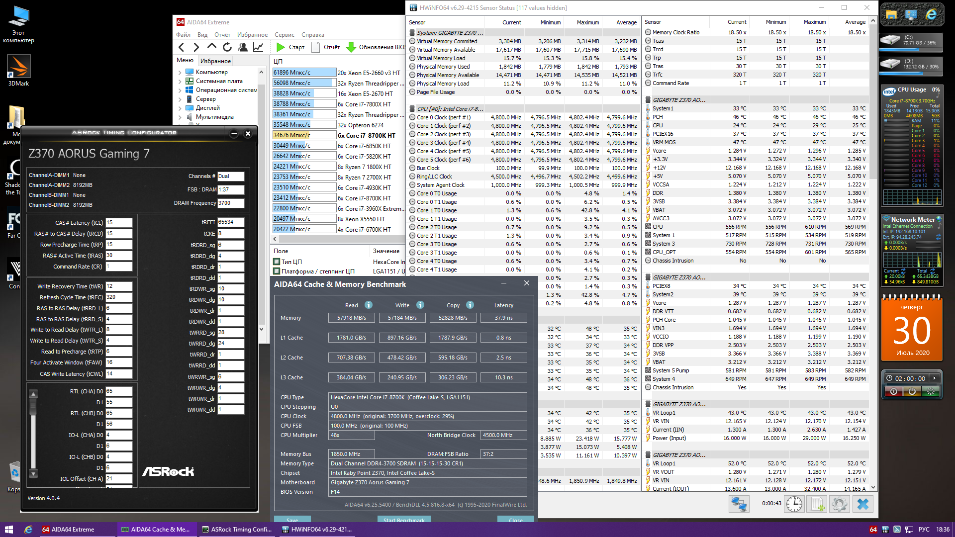Toggle the Тип ЦП field checkbox
Screen dimensions: 955x537
coord(277,262)
